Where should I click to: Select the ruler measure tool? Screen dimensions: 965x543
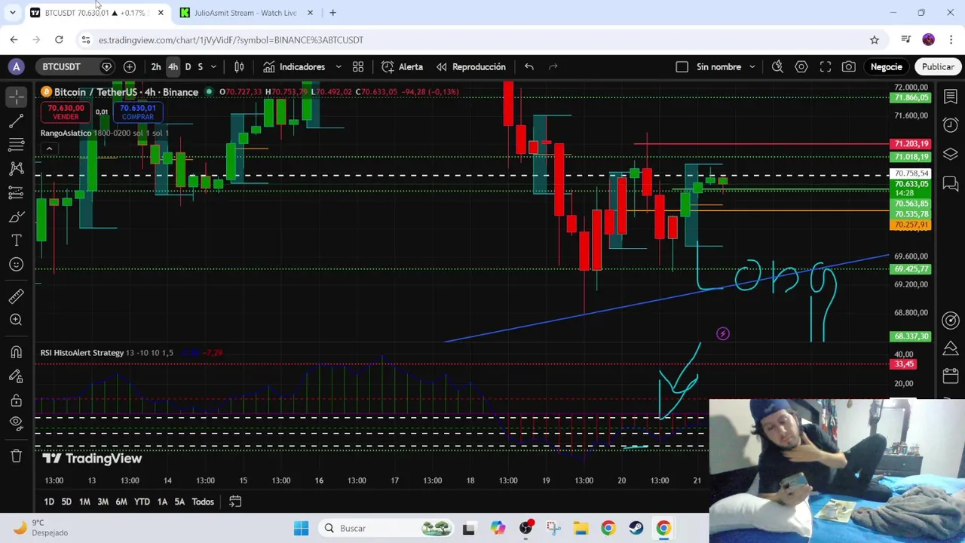[x=17, y=296]
